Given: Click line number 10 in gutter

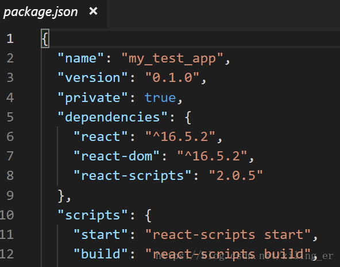Looking at the screenshot, I should click(x=7, y=215).
